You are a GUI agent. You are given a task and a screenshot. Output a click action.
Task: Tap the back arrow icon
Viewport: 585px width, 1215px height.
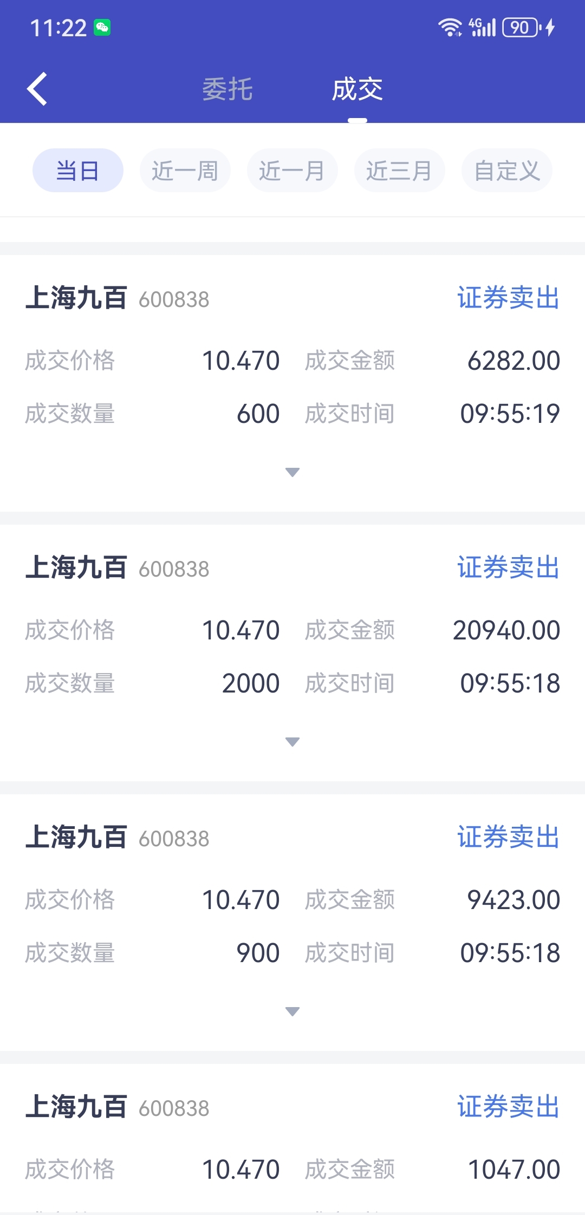[x=37, y=89]
